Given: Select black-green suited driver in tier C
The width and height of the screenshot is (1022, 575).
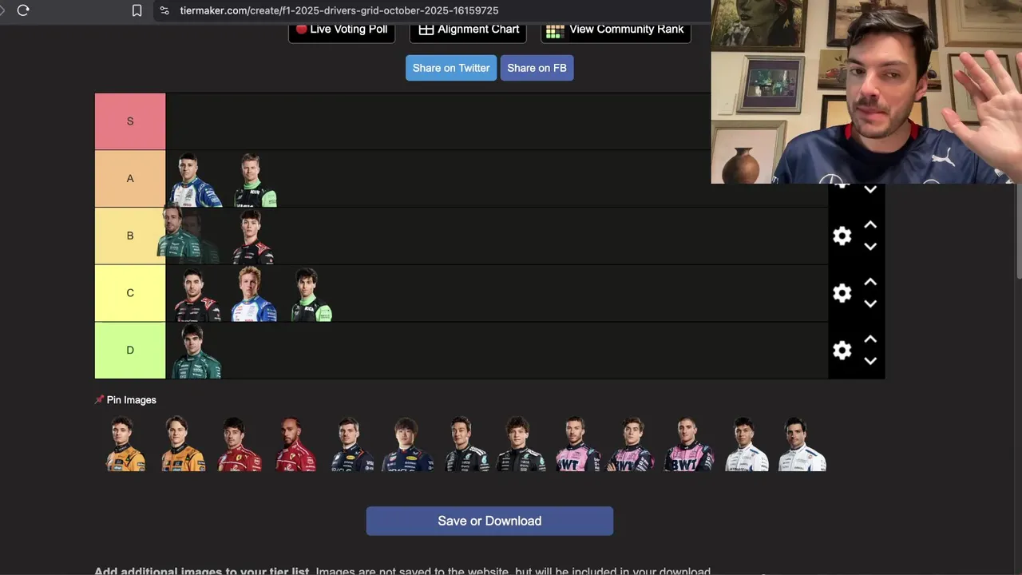Looking at the screenshot, I should 311,295.
